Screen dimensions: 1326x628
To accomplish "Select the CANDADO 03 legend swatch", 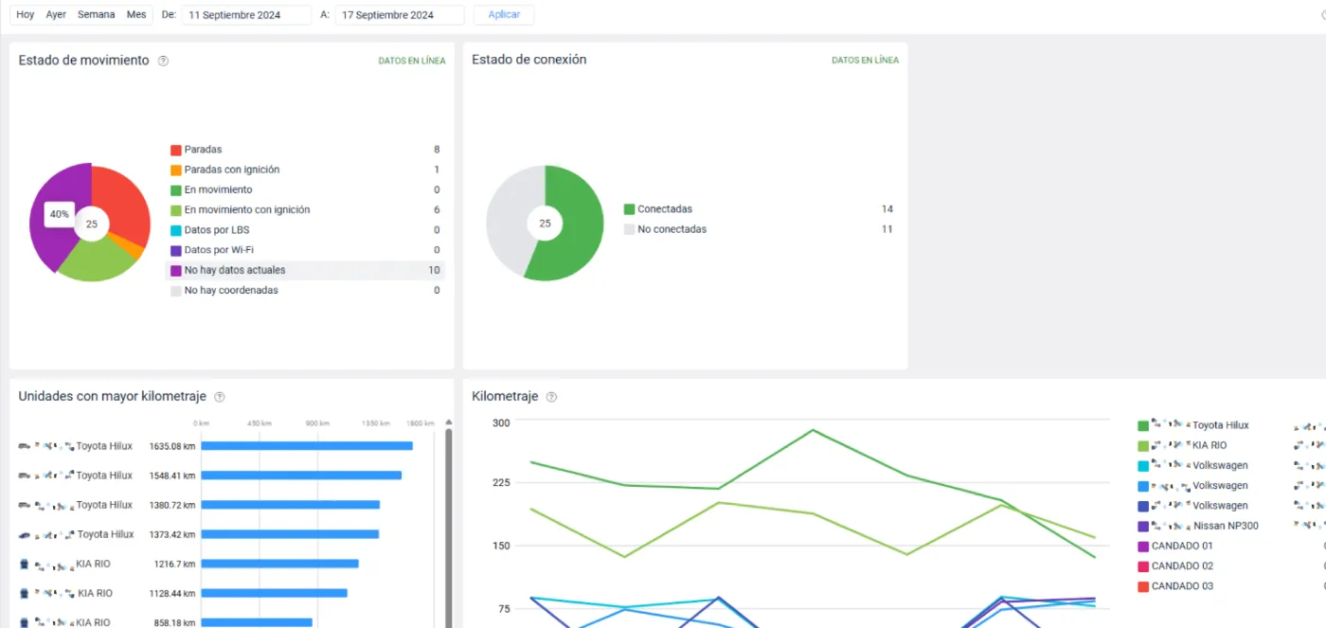I will pyautogui.click(x=1143, y=586).
